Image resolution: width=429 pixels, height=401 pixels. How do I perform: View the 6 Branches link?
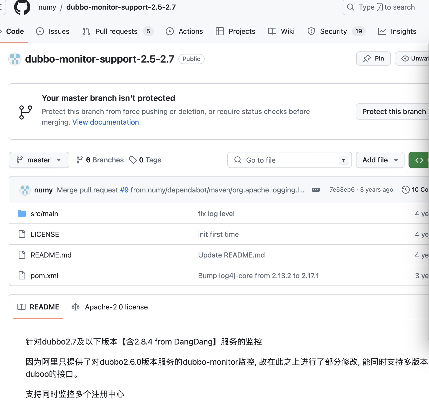(x=100, y=160)
